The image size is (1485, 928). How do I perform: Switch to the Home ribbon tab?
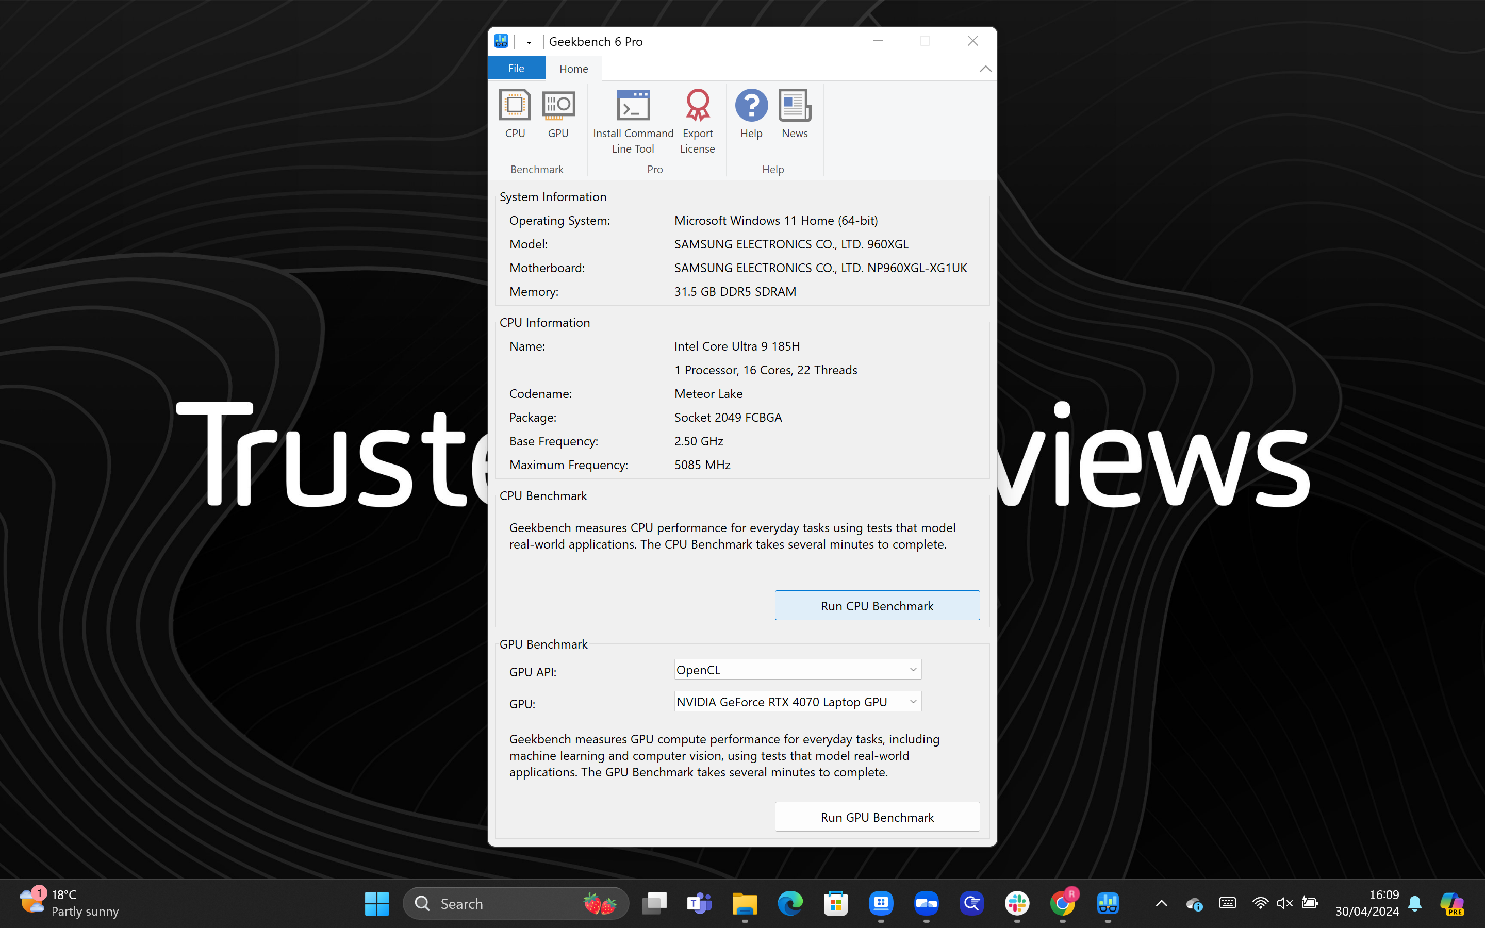tap(573, 69)
